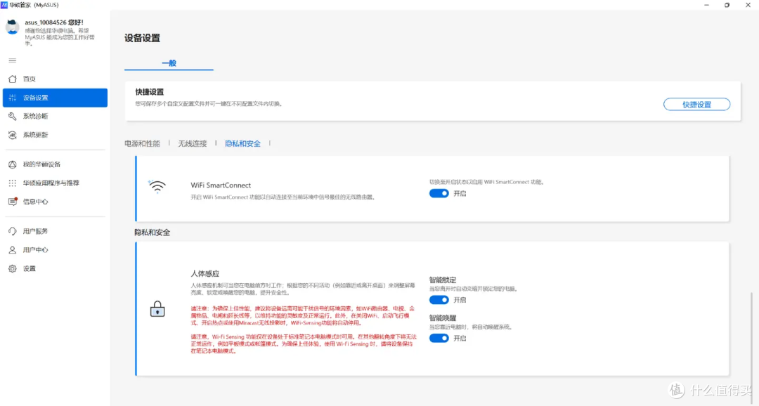Click the asus_10084526 greeting text

[53, 22]
